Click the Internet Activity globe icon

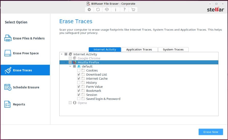(x=70, y=54)
